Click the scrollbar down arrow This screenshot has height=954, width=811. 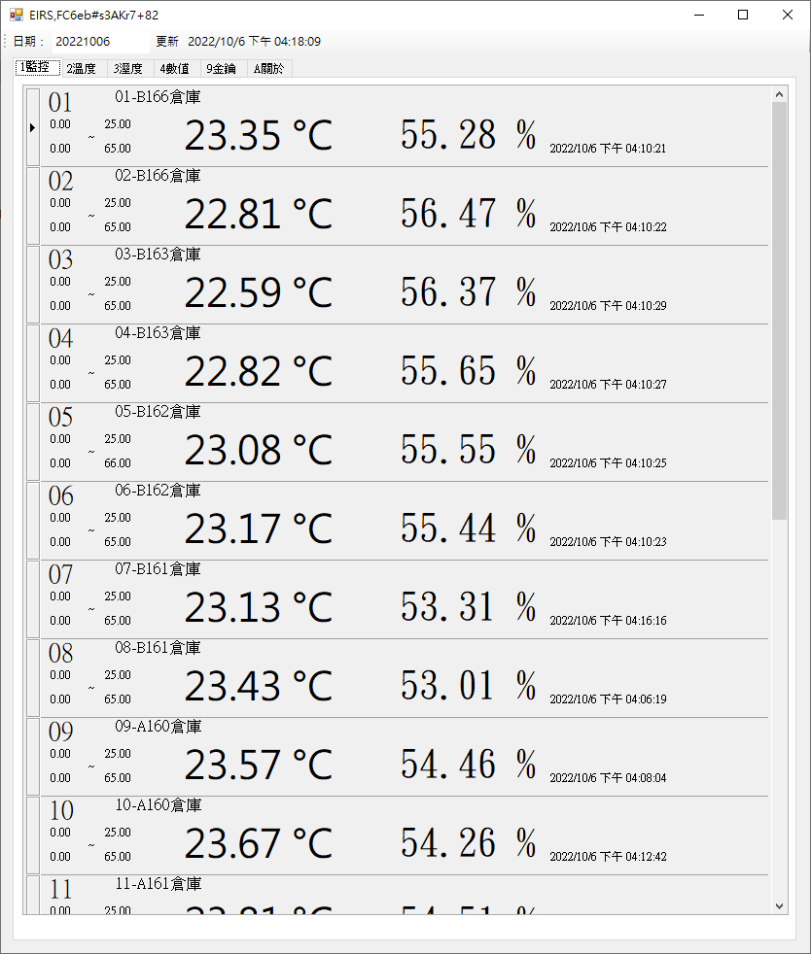point(779,905)
